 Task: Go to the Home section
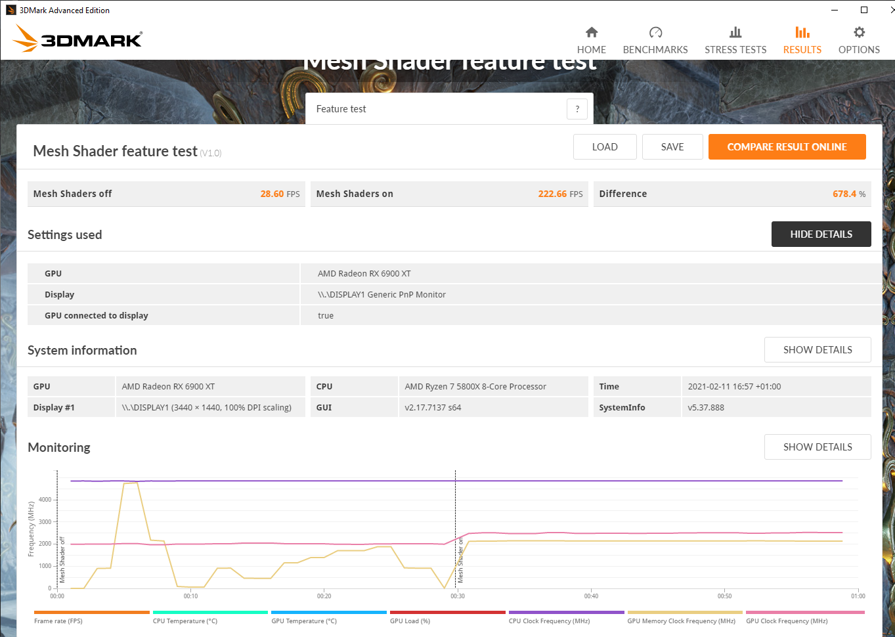click(x=591, y=41)
